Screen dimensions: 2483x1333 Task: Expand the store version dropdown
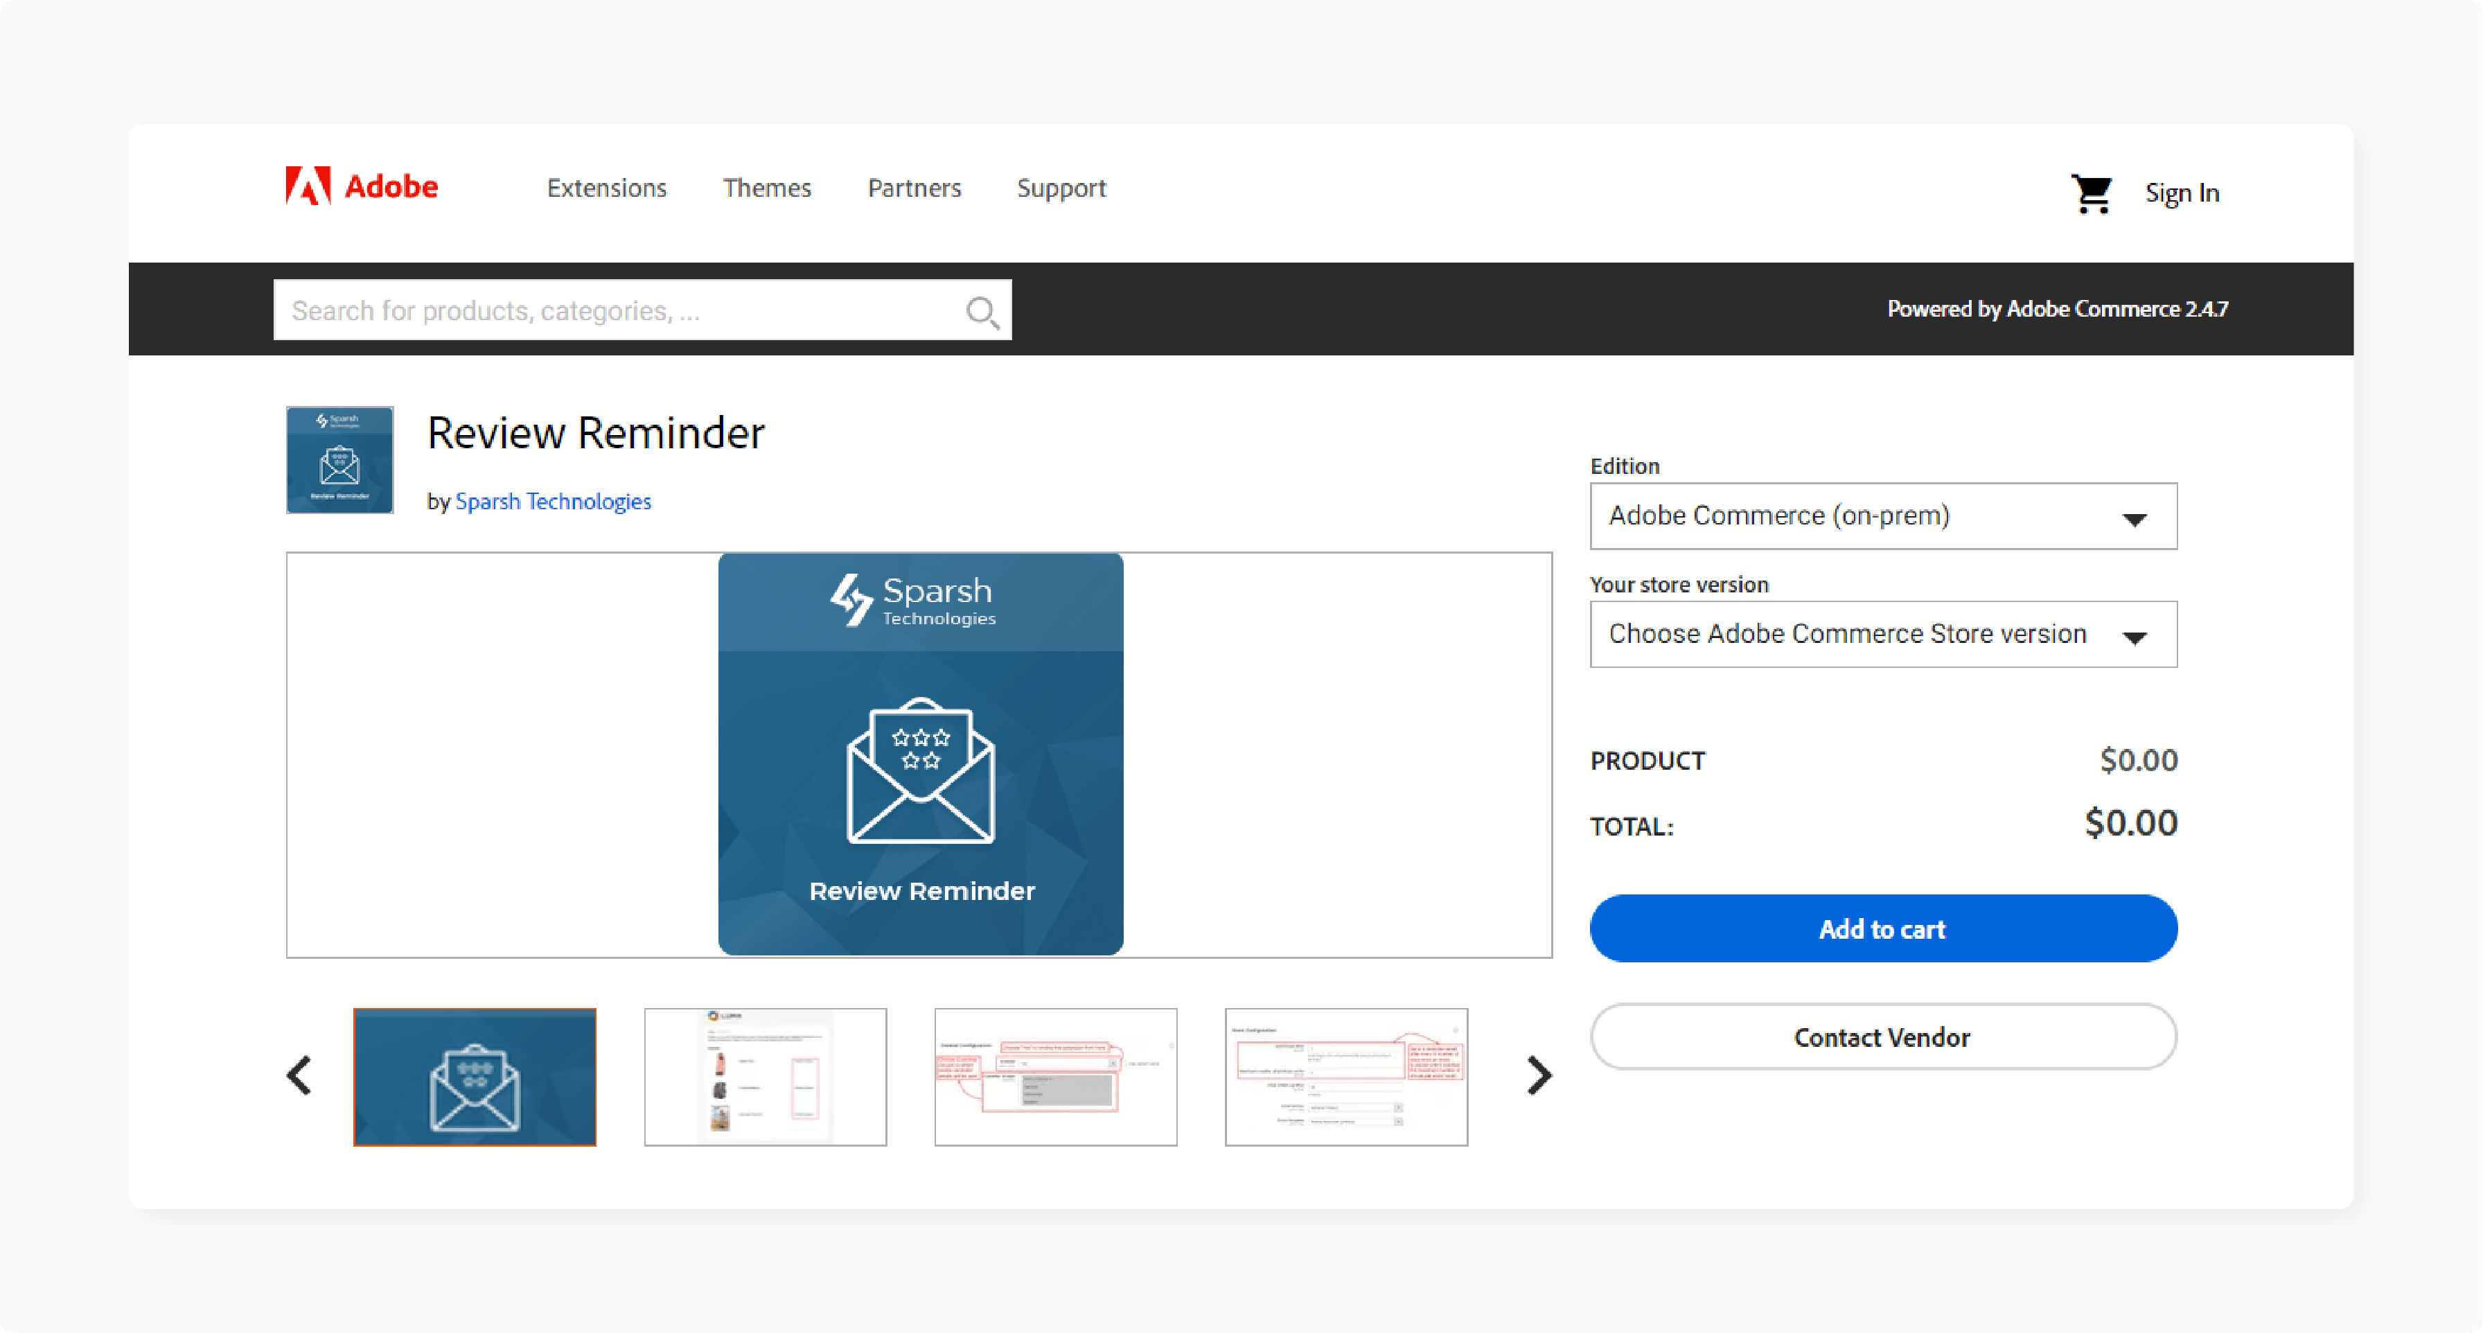(1882, 634)
